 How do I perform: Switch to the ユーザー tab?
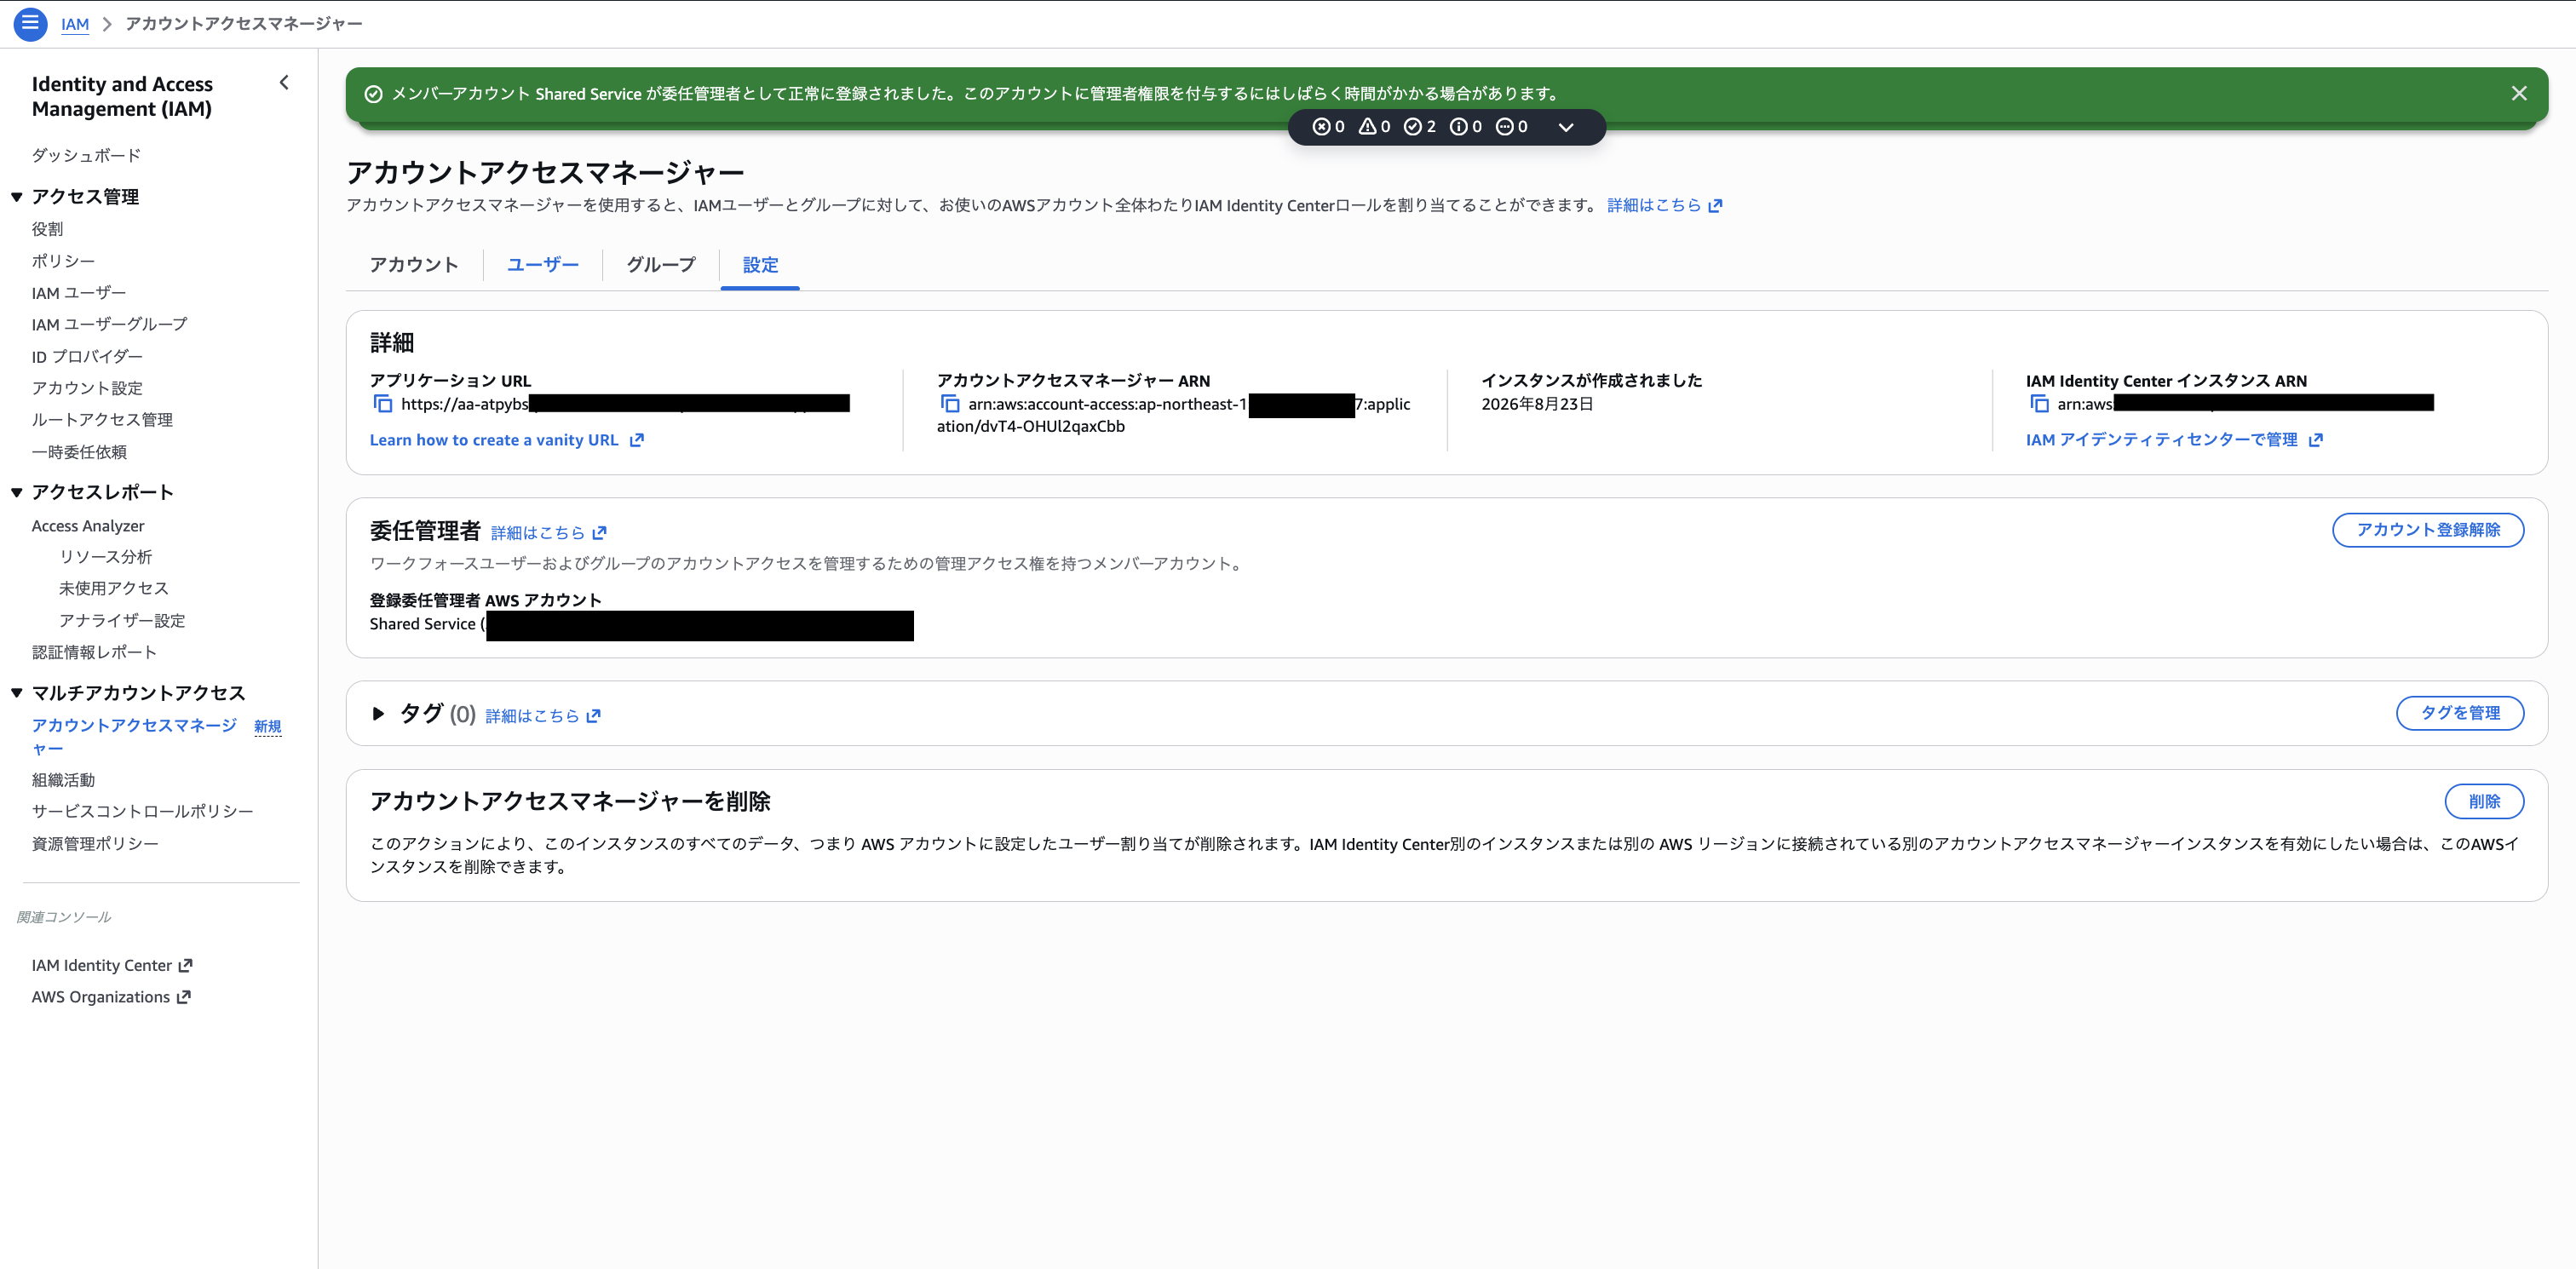point(543,265)
